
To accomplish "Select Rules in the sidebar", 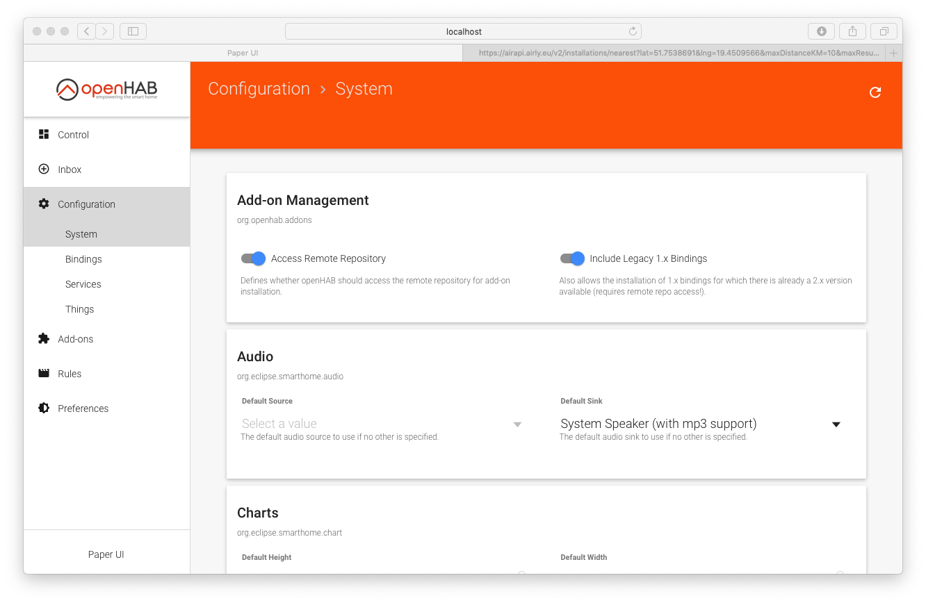I will pos(106,374).
